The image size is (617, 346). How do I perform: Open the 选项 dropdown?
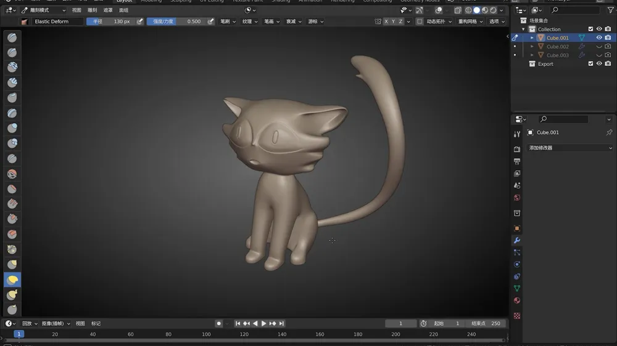[497, 22]
